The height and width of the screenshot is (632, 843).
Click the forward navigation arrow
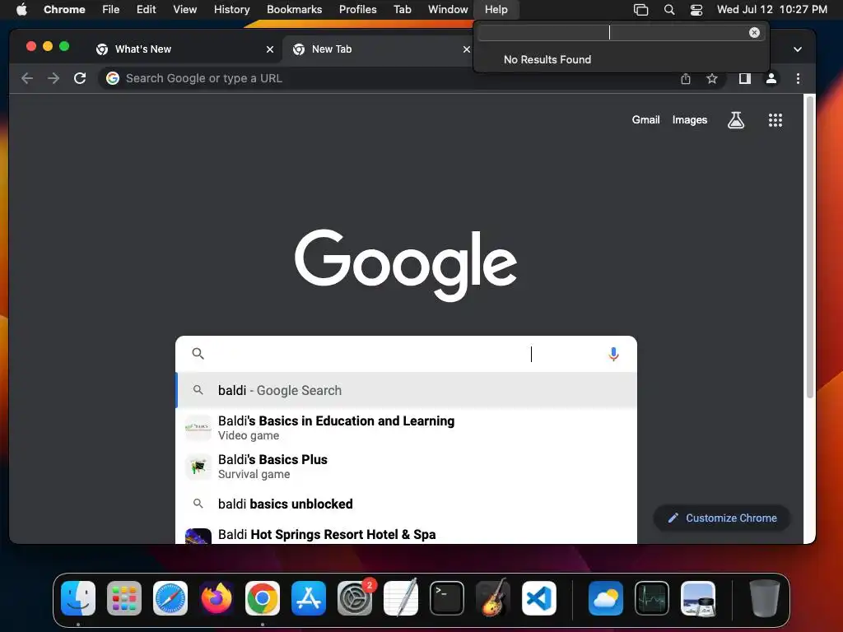point(54,78)
